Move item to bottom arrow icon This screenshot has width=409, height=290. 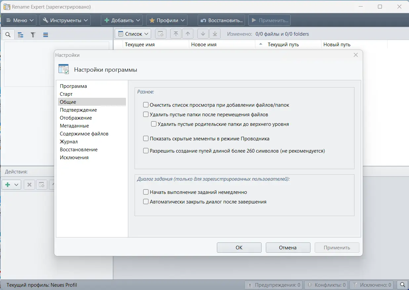click(215, 34)
